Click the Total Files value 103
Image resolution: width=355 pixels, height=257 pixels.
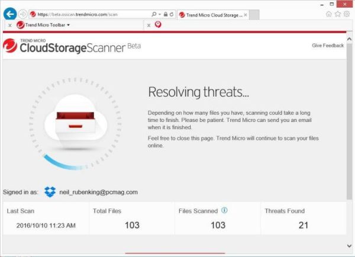(132, 225)
